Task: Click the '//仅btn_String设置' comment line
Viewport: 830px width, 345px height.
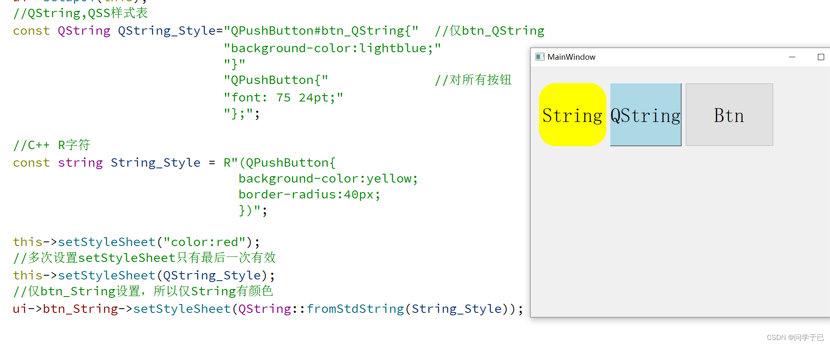Action: coord(143,291)
